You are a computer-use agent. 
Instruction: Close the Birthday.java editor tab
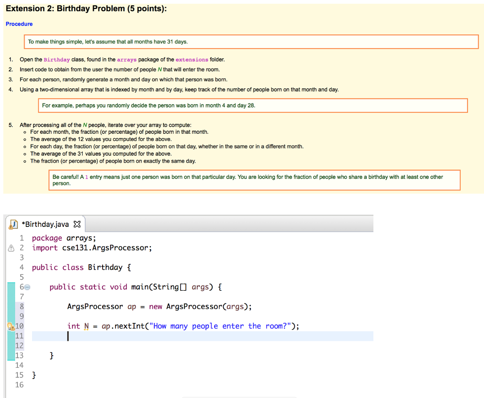click(77, 224)
